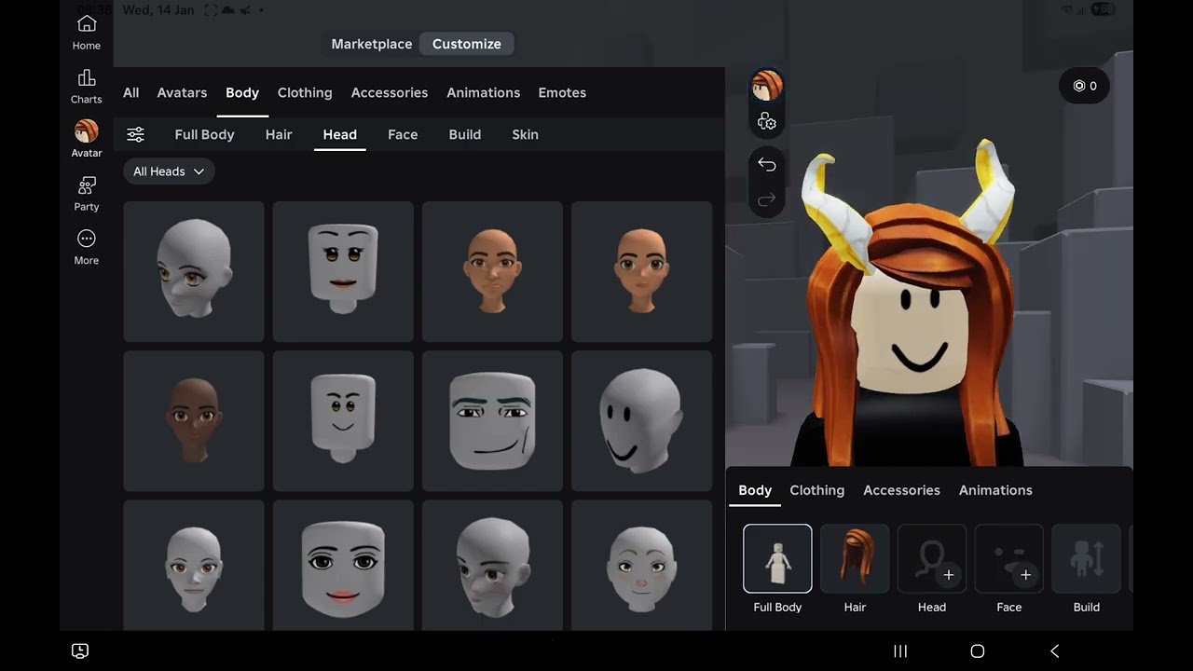Image resolution: width=1193 pixels, height=671 pixels.
Task: Open the Avatar section in sidebar
Action: 87,139
